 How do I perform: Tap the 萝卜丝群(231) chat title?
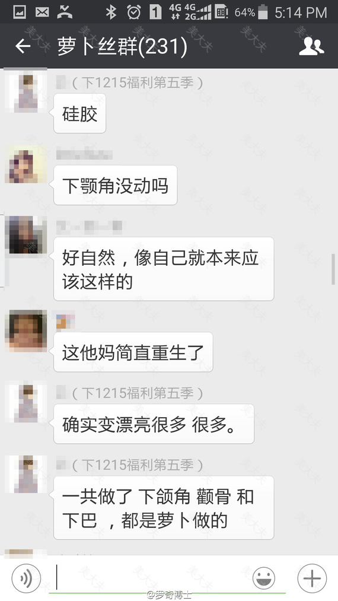click(123, 46)
